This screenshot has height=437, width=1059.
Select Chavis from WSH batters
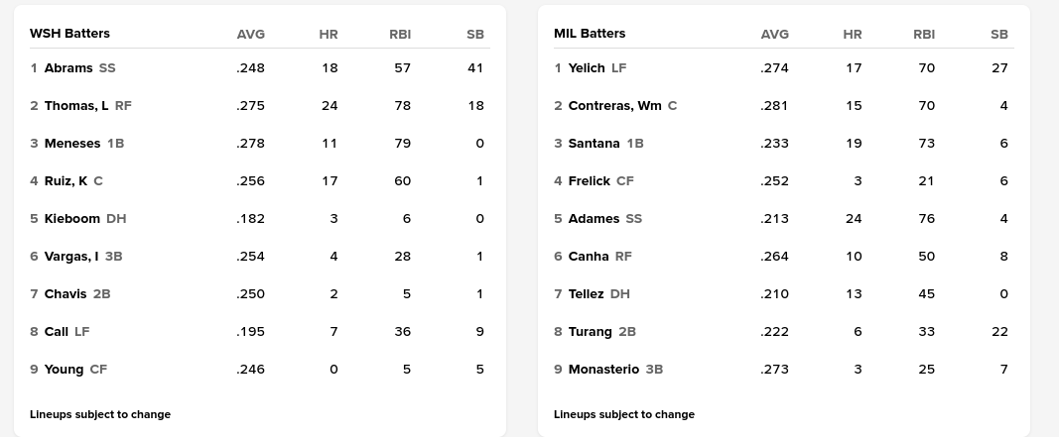pyautogui.click(x=66, y=294)
